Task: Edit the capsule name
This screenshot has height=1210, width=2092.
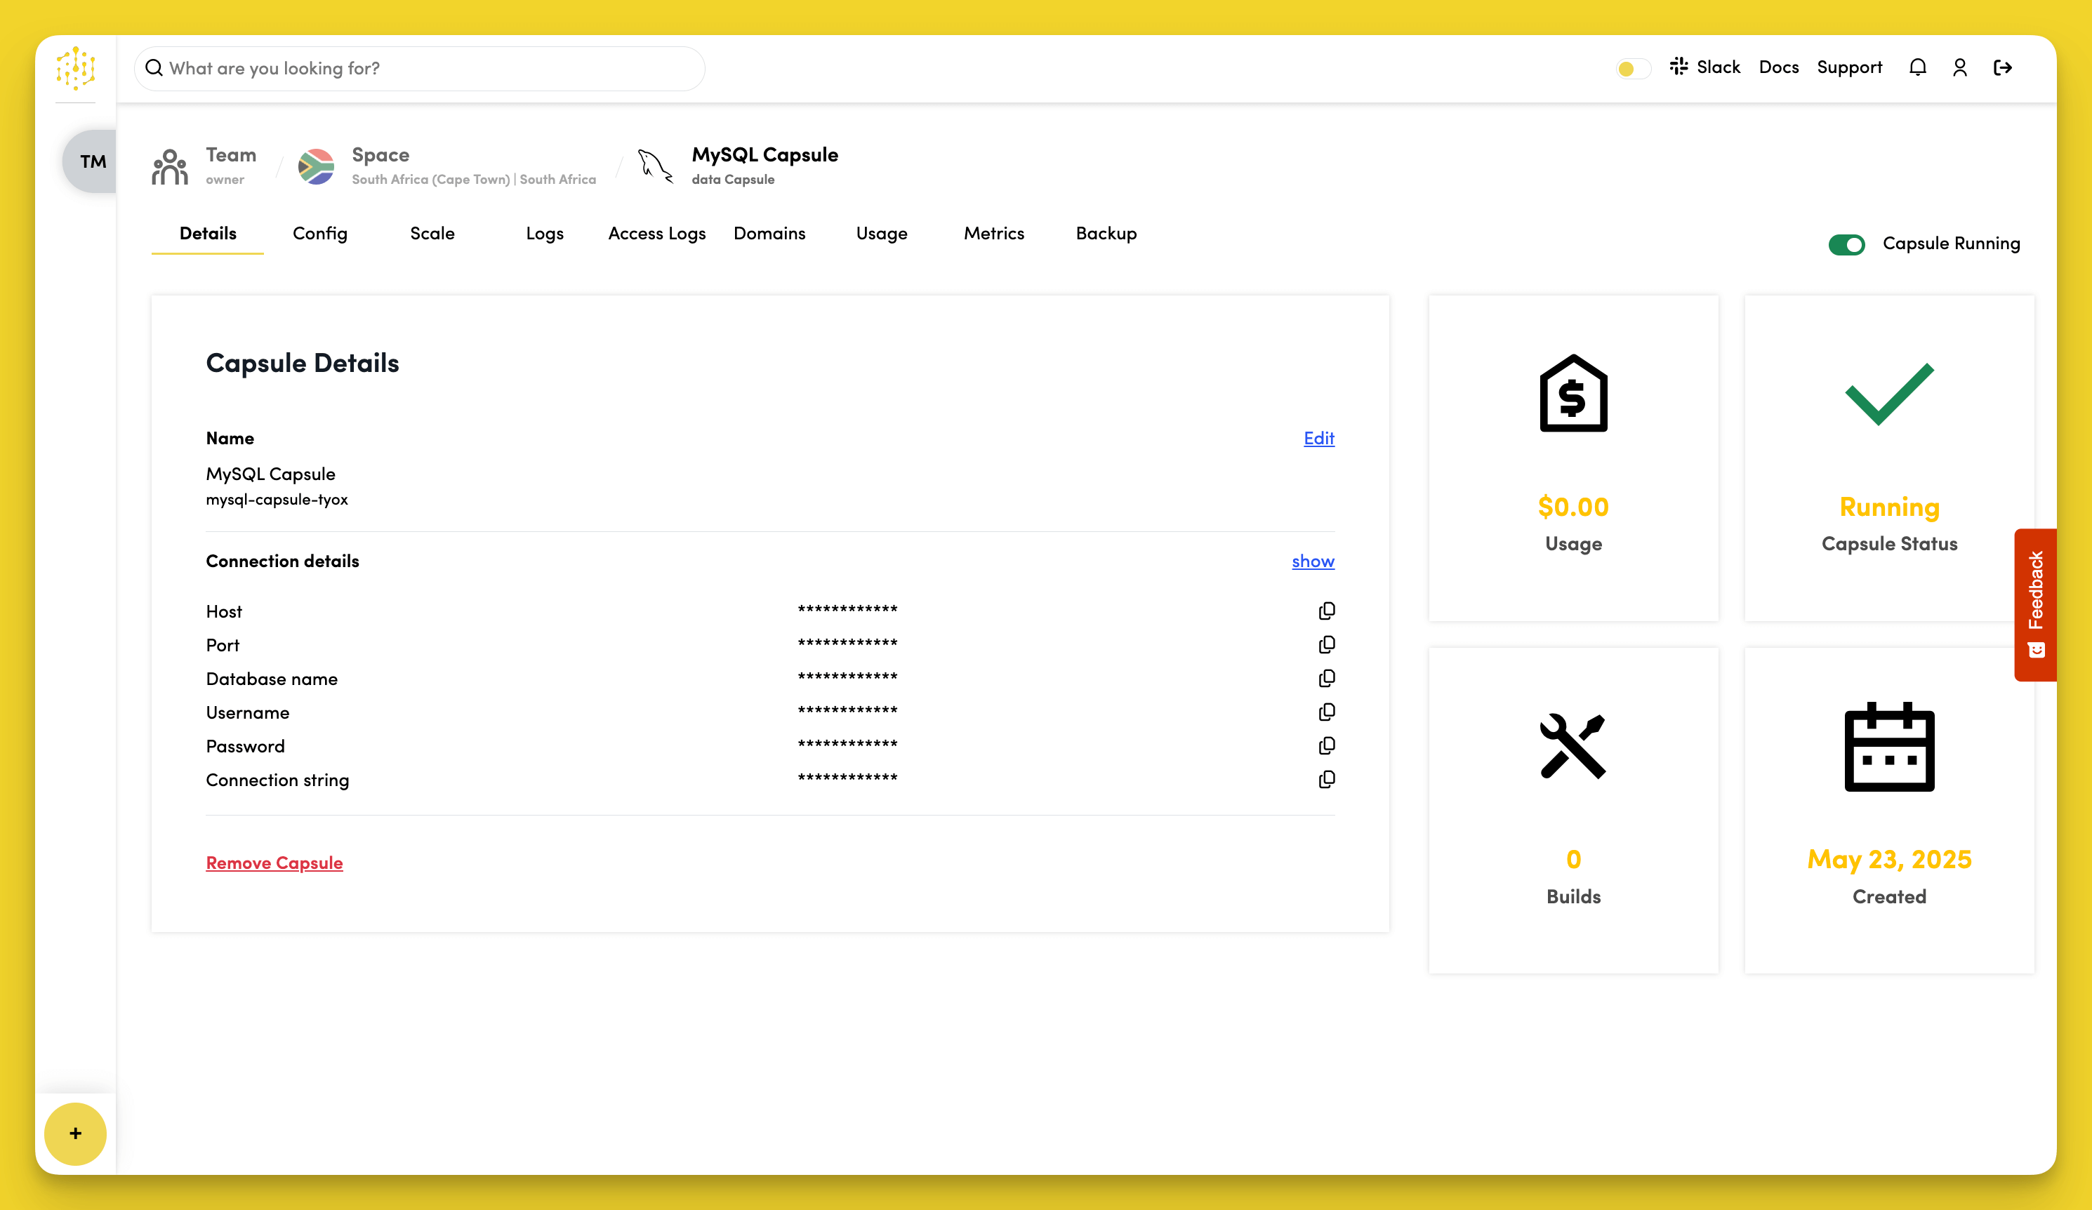Action: (x=1318, y=438)
